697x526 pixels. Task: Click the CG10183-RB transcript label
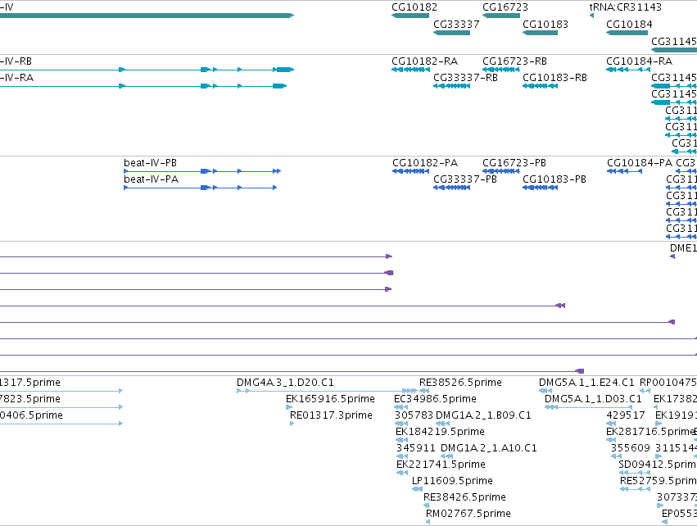(x=554, y=77)
